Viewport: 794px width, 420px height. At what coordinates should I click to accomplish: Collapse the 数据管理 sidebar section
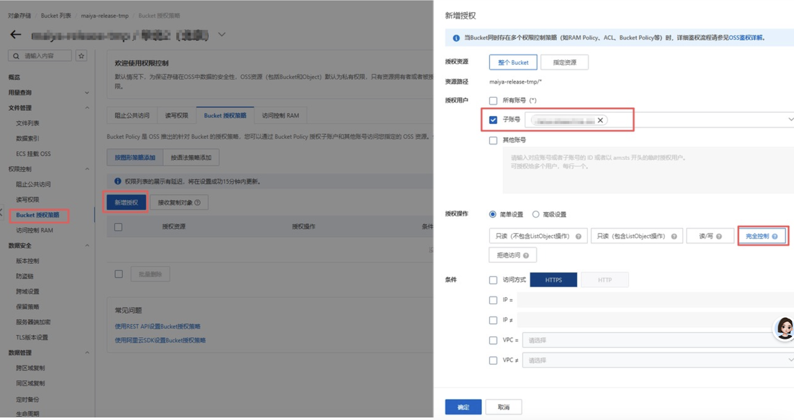(x=86, y=353)
